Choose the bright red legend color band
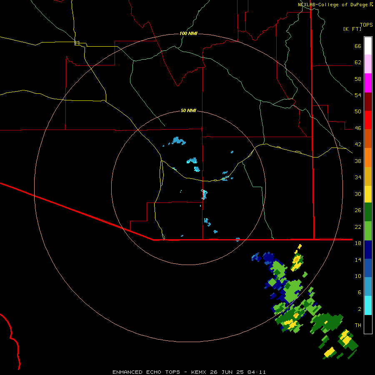This screenshot has width=375, height=375. coord(368,120)
